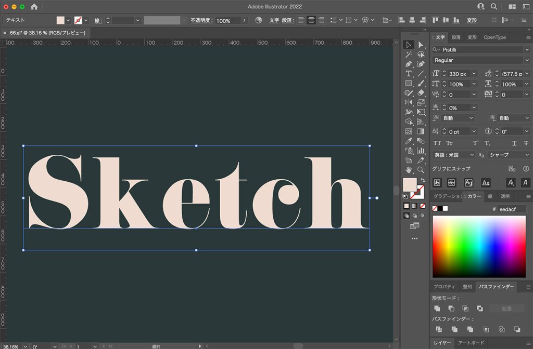Select the Rotate tool

(x=410, y=102)
